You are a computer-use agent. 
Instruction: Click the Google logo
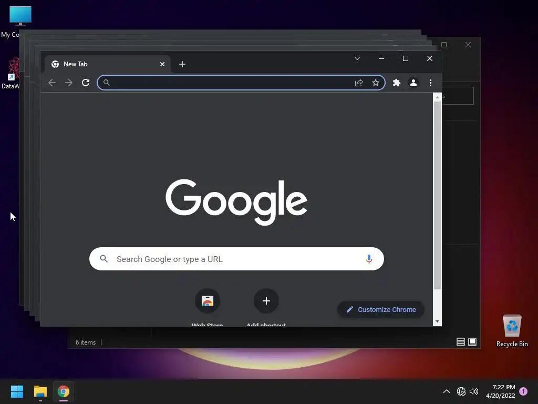(236, 202)
